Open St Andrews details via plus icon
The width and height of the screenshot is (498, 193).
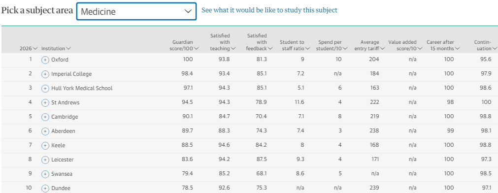(45, 102)
